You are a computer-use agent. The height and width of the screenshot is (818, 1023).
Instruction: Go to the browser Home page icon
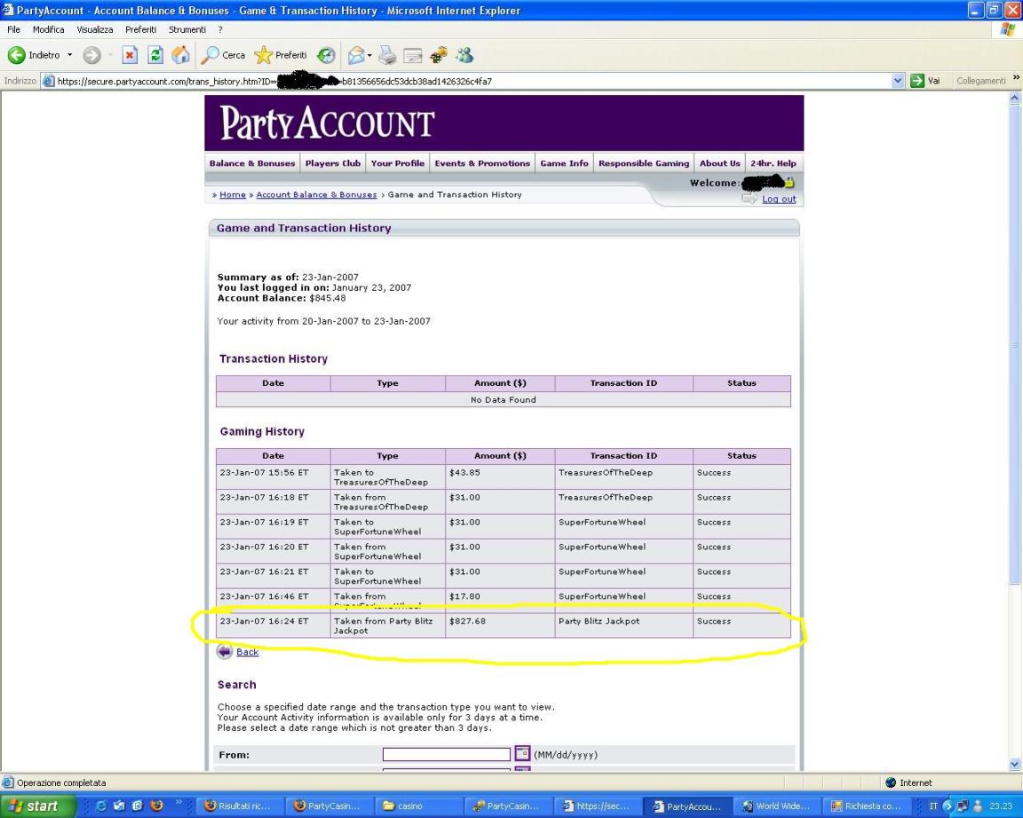181,55
